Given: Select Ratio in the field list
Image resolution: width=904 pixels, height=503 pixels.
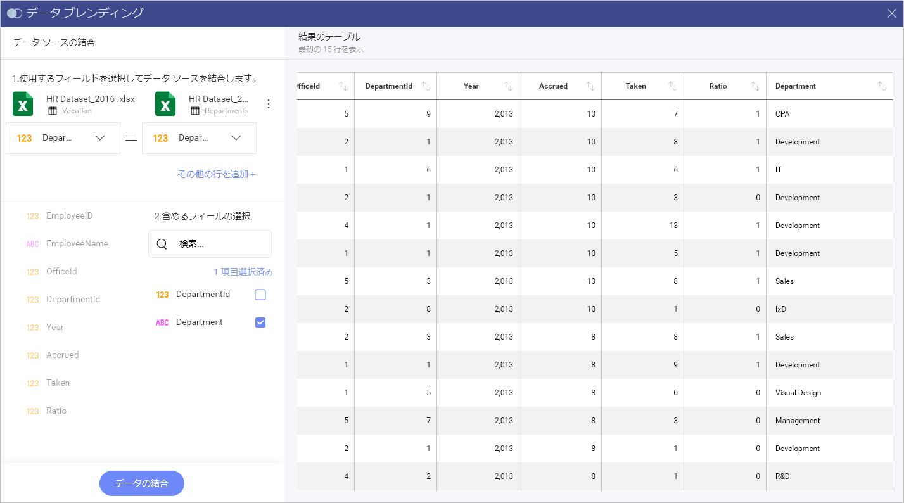Looking at the screenshot, I should (56, 411).
